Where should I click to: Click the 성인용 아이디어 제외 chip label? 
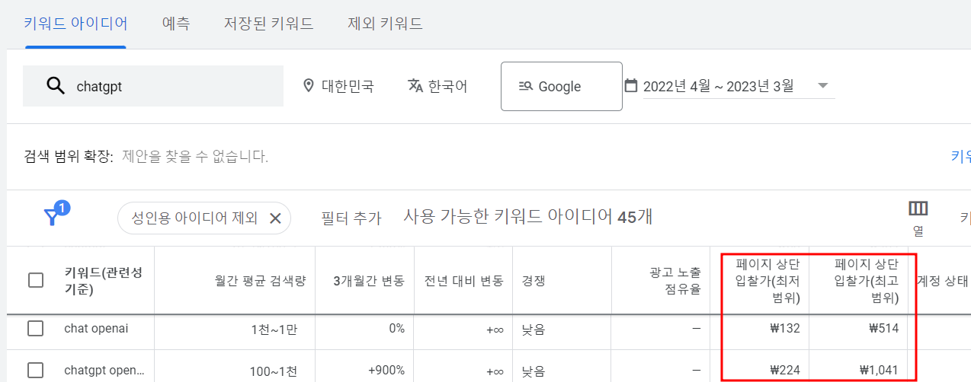click(195, 218)
